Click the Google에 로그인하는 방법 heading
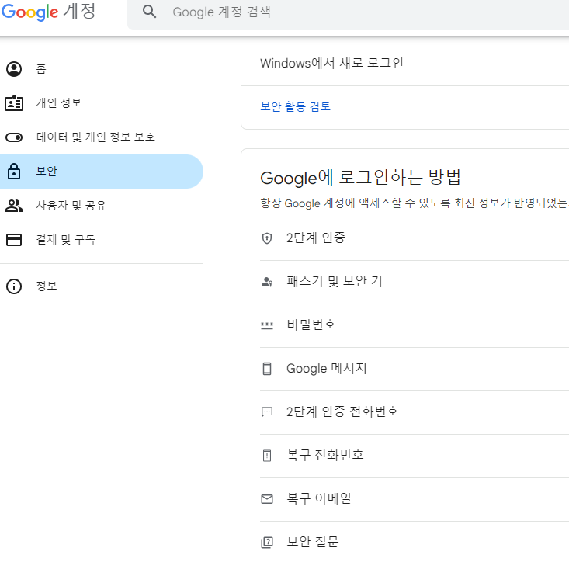569x569 pixels. click(360, 178)
